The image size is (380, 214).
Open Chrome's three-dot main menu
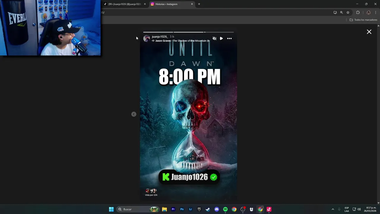coord(376,12)
